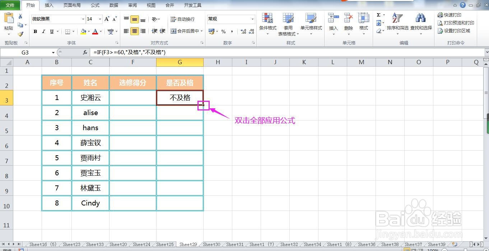
Task: Open the borders dropdown arrow
Action: click(73, 32)
